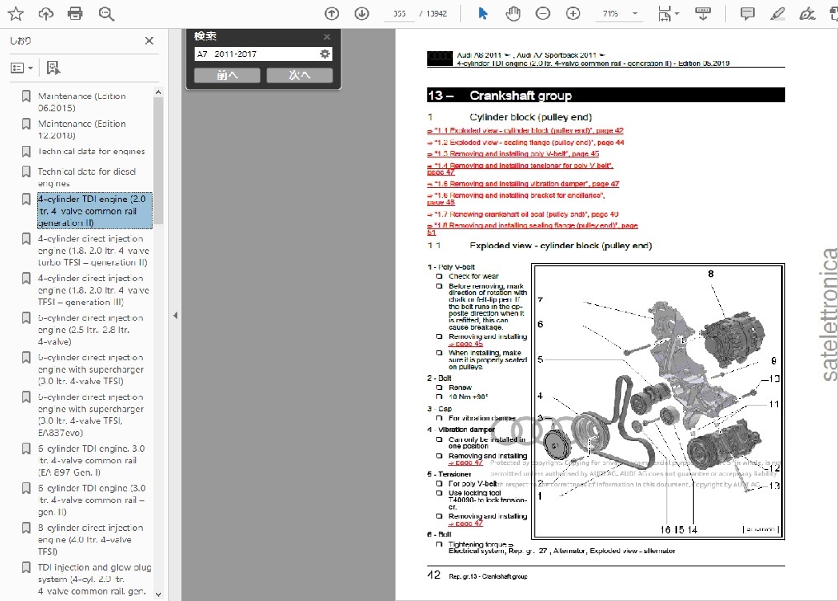Open bookmark options list dropdown
The width and height of the screenshot is (838, 601).
coord(22,68)
